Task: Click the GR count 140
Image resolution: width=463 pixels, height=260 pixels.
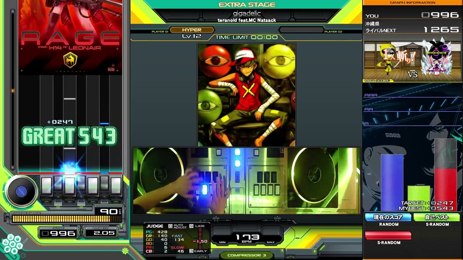Action: tap(162, 236)
